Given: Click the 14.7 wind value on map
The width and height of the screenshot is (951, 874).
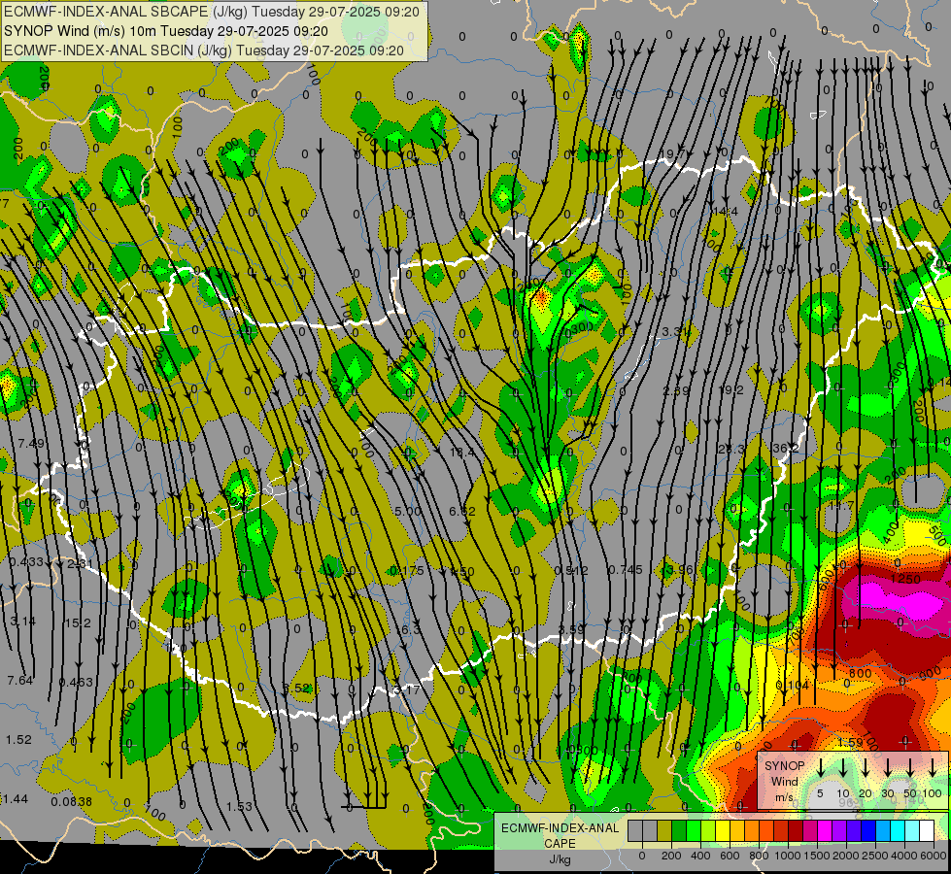Looking at the screenshot, I should coord(841,505).
